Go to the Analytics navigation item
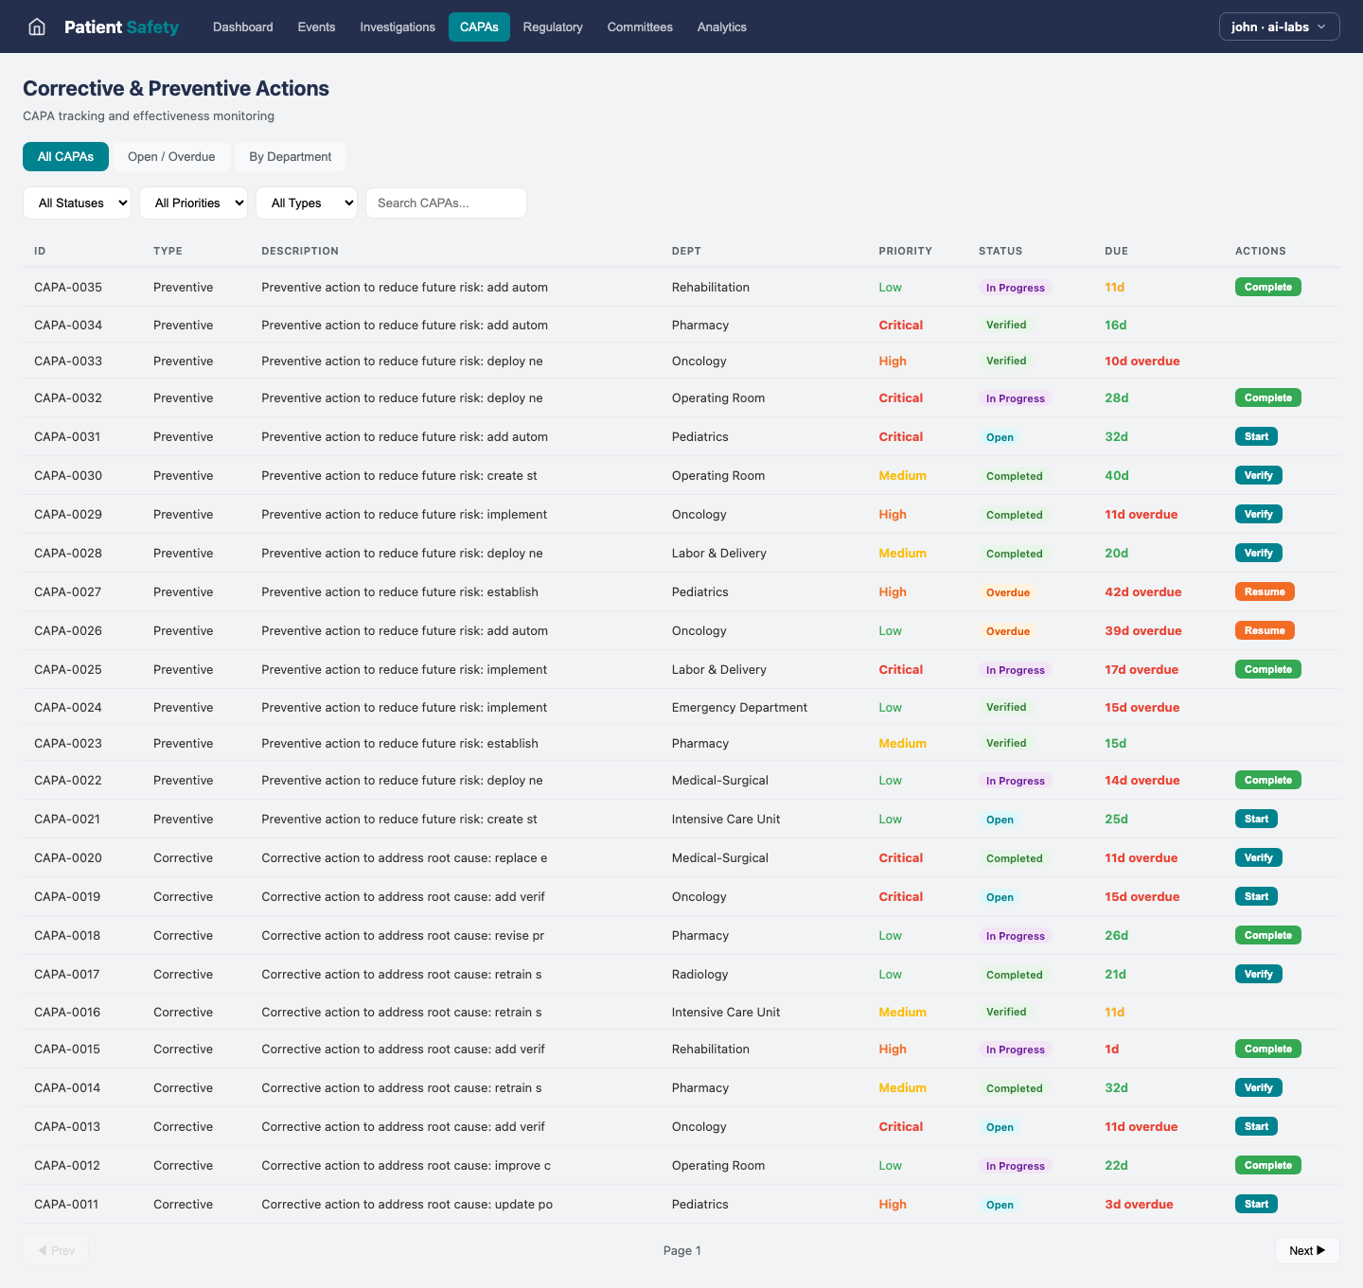The width and height of the screenshot is (1363, 1288). 721,26
